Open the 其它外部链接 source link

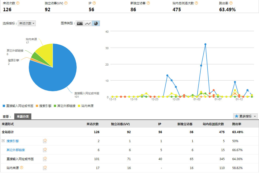point(16,150)
